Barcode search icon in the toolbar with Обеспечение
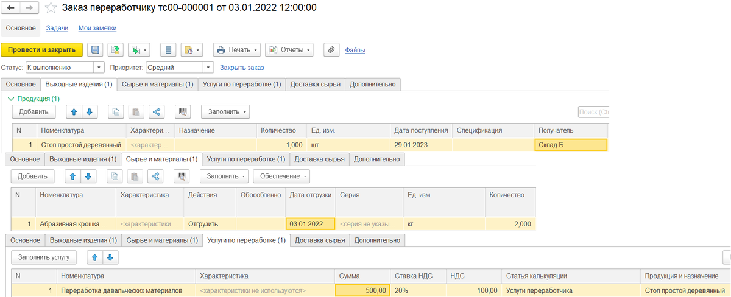The image size is (731, 297). pyautogui.click(x=182, y=176)
